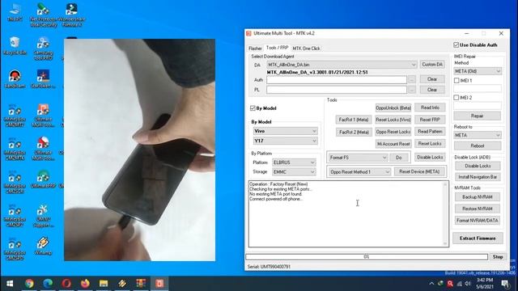
Task: Click the browse button next to PL field
Action: click(x=412, y=90)
